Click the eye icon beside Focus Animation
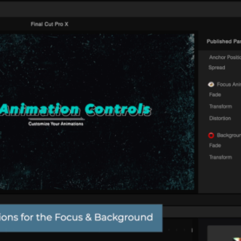Screen dimensions: 241x241 tap(211, 84)
